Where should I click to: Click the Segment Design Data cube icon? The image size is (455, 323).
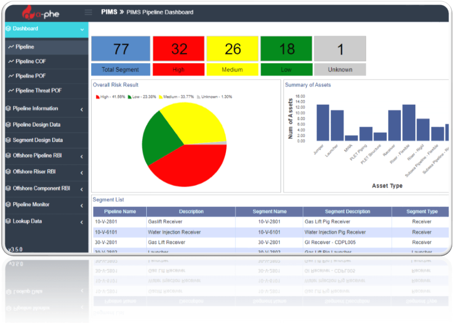tap(8, 140)
